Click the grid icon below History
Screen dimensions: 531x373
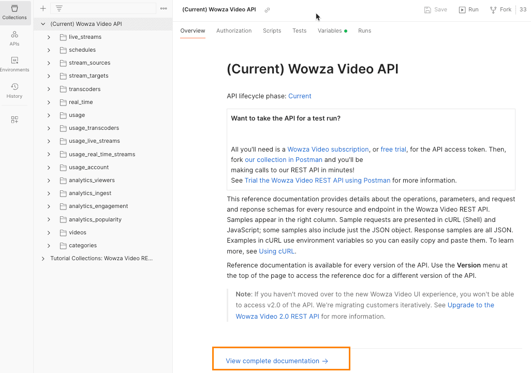point(15,119)
